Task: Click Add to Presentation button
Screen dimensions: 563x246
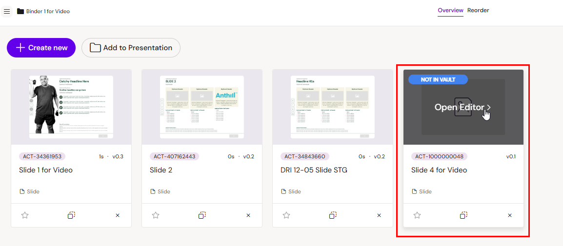Action: pos(131,48)
